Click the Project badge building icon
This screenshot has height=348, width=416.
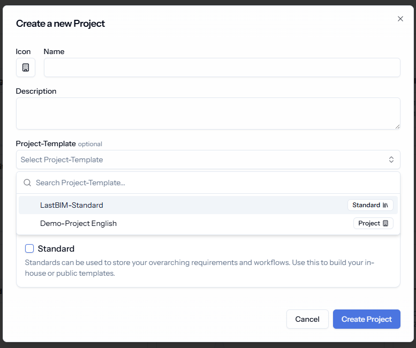[x=385, y=223]
